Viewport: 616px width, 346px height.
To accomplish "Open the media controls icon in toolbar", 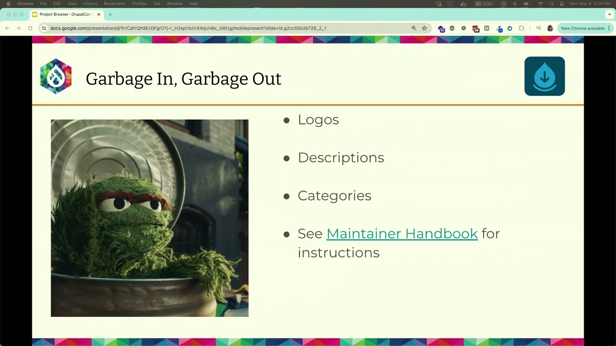I will click(539, 28).
